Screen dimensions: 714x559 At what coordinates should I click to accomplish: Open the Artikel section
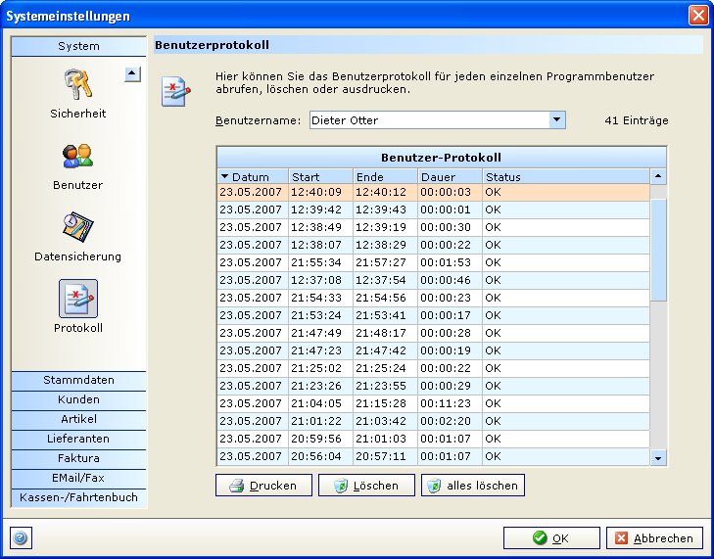pos(78,419)
